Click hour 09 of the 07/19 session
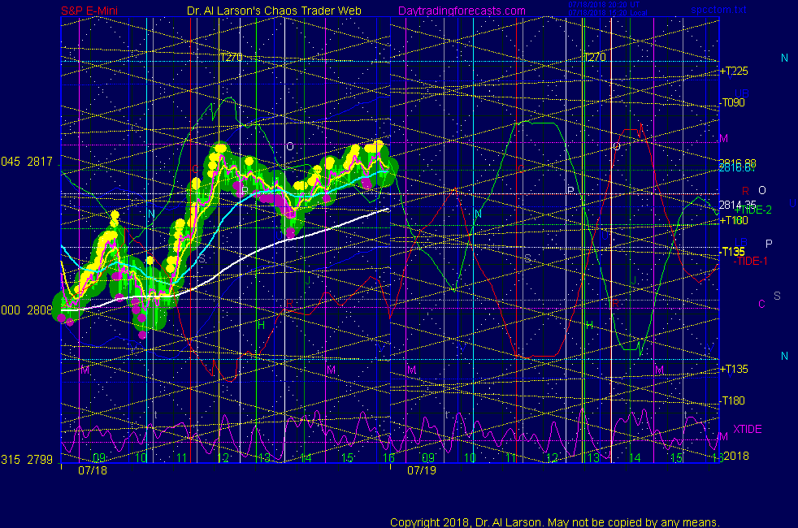The height and width of the screenshot is (528, 798). [x=428, y=457]
